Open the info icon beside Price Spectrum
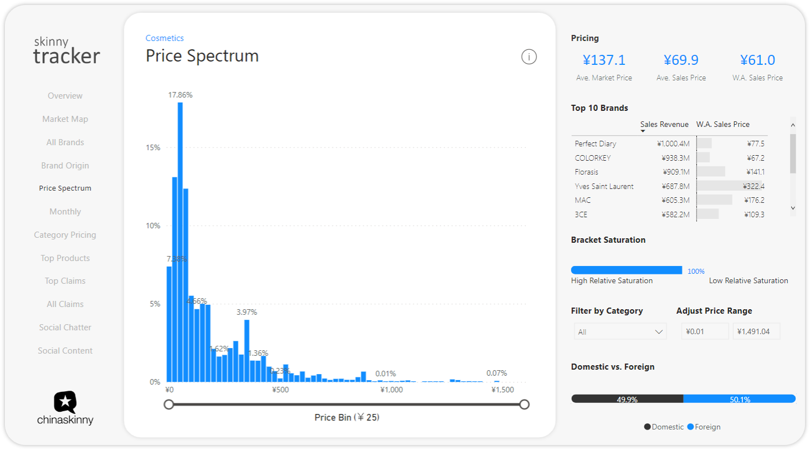Screen dimensions: 810x450 click(529, 57)
